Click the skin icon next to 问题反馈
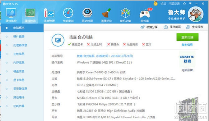 184,4
